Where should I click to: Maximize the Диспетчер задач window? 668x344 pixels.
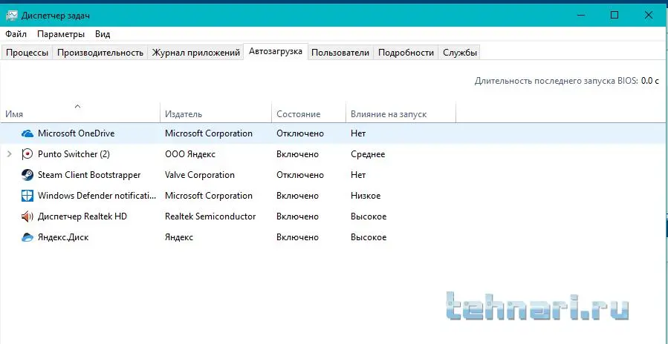tap(615, 16)
